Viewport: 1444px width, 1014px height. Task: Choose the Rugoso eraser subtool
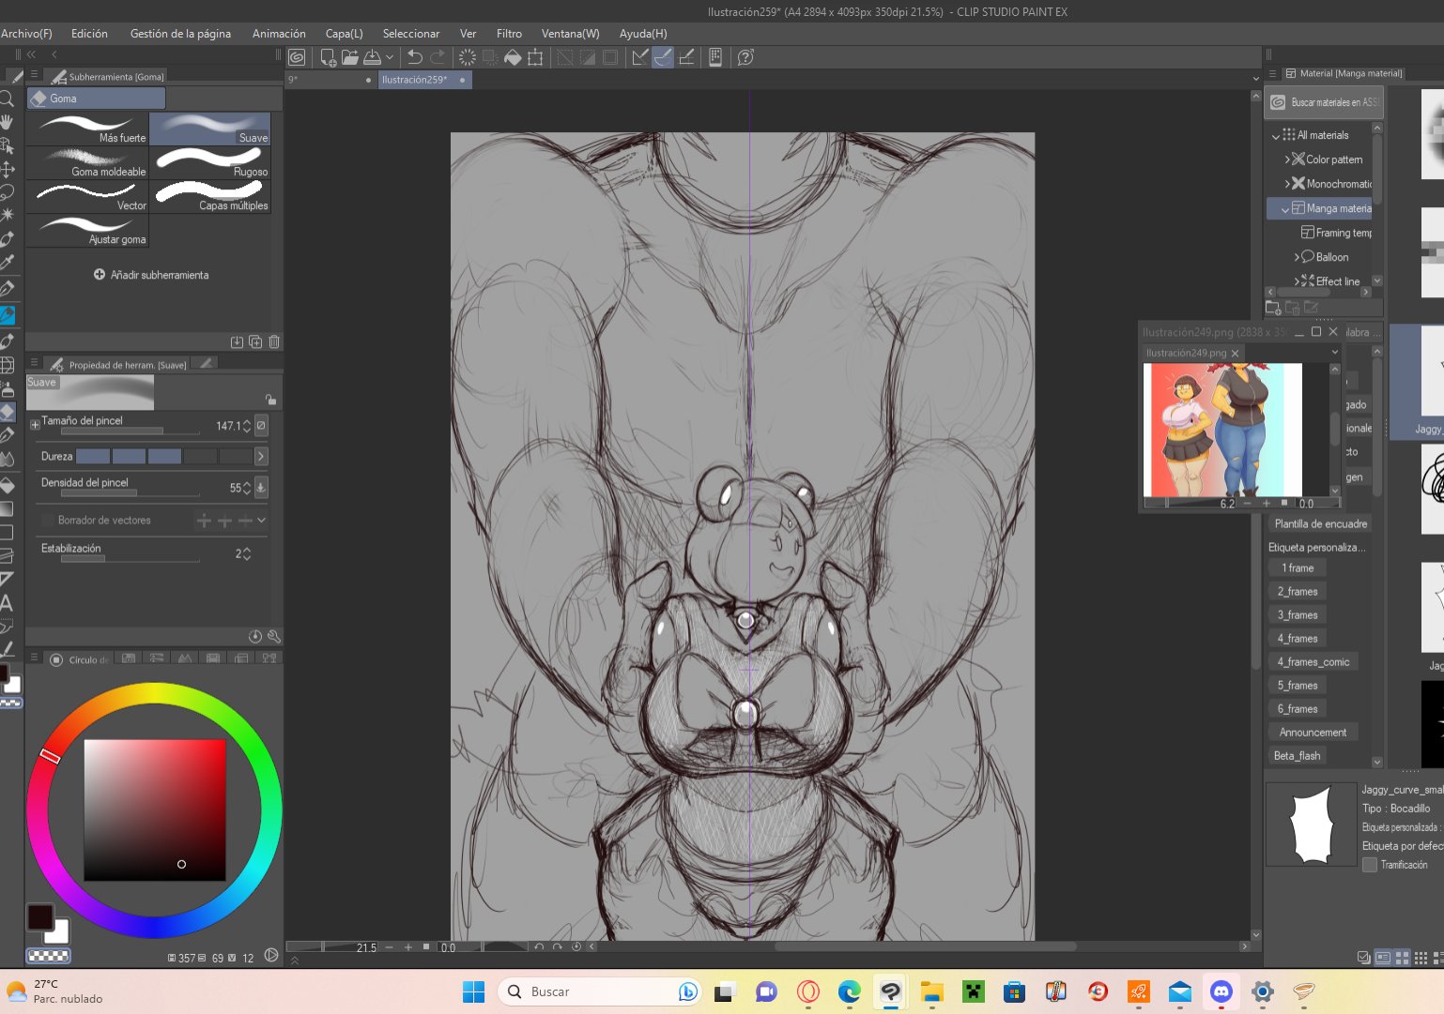tap(210, 162)
